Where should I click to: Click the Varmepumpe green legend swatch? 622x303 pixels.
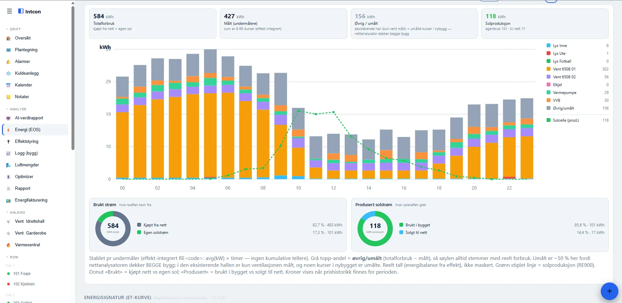pos(549,93)
